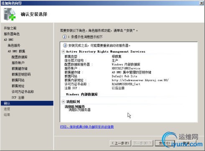Viewport: 205px width, 151px height.
Task: Open the 群集密钥密码 step
Action: (x=21, y=74)
